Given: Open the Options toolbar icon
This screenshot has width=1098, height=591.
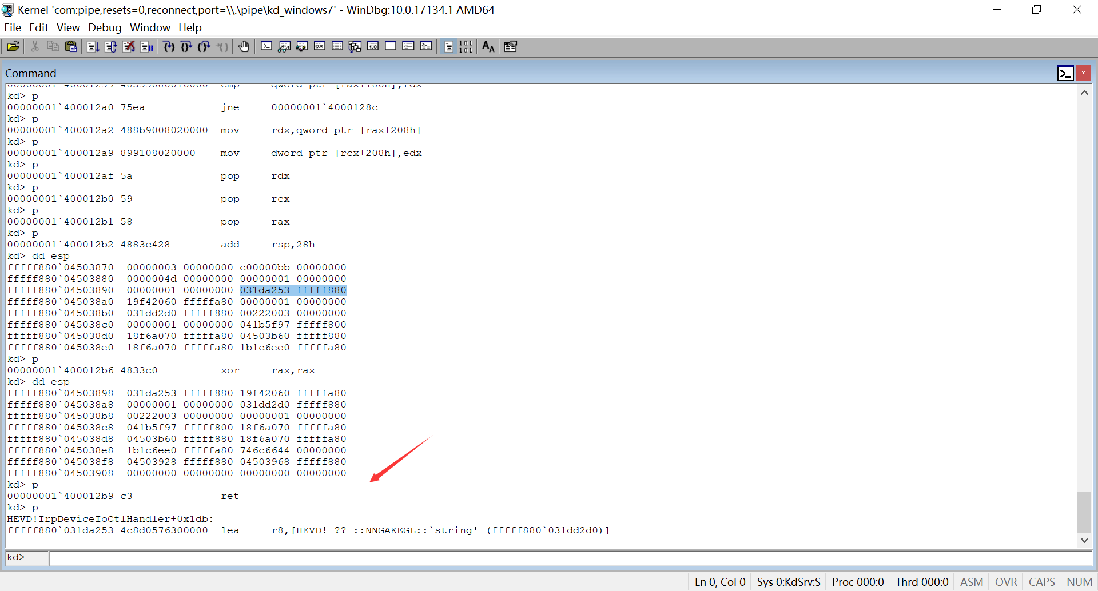Looking at the screenshot, I should [510, 46].
